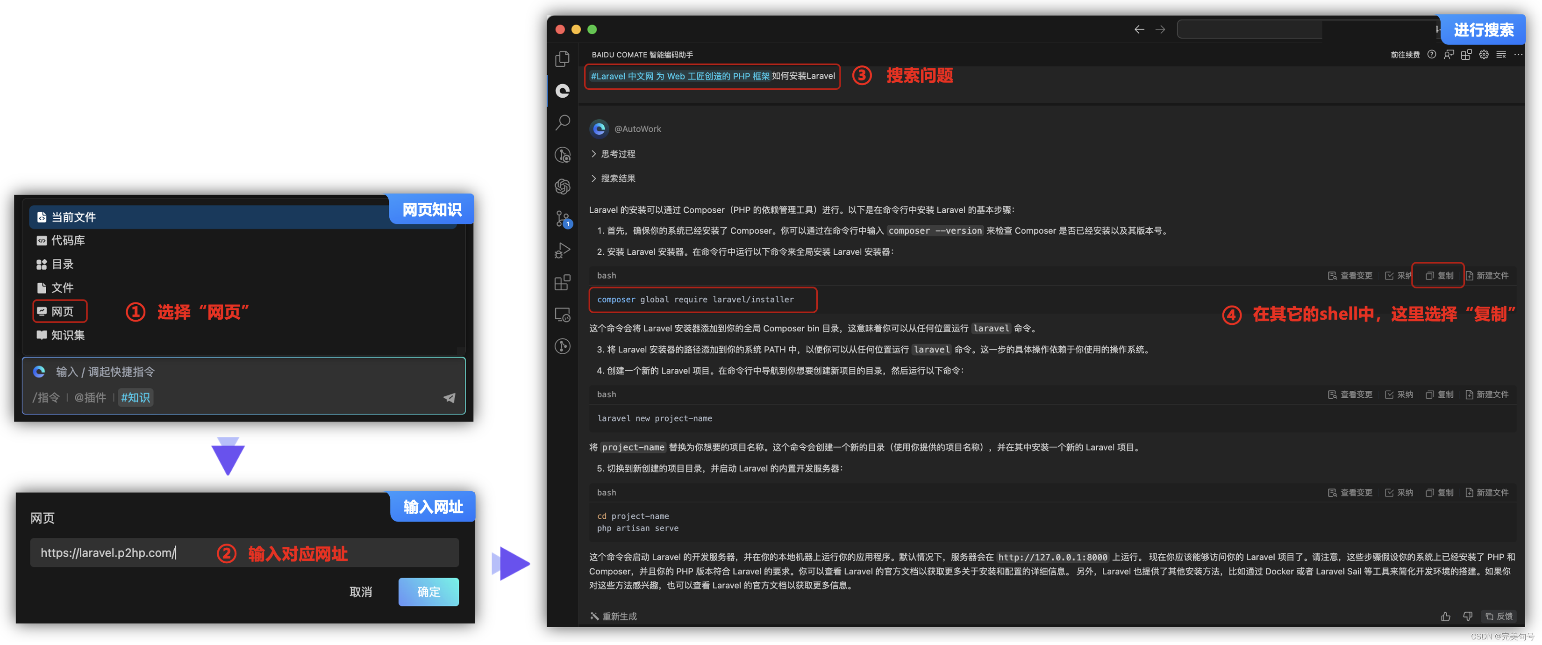Click the back navigation arrow in title bar
The image size is (1542, 645).
point(1139,29)
